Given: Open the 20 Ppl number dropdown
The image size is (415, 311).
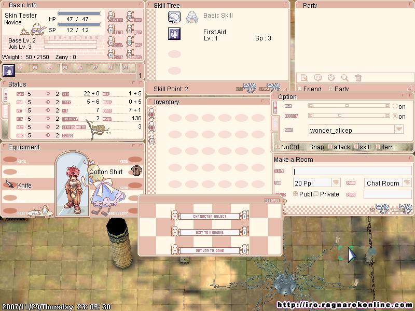Looking at the screenshot, I should (336, 182).
